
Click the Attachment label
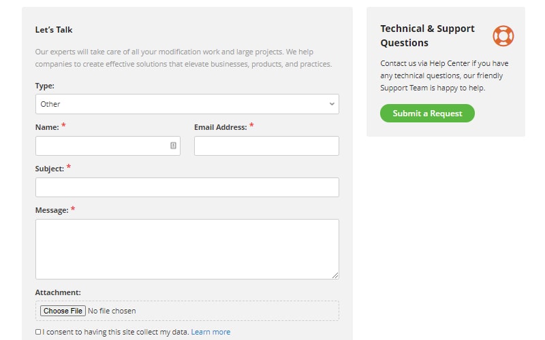click(x=58, y=292)
